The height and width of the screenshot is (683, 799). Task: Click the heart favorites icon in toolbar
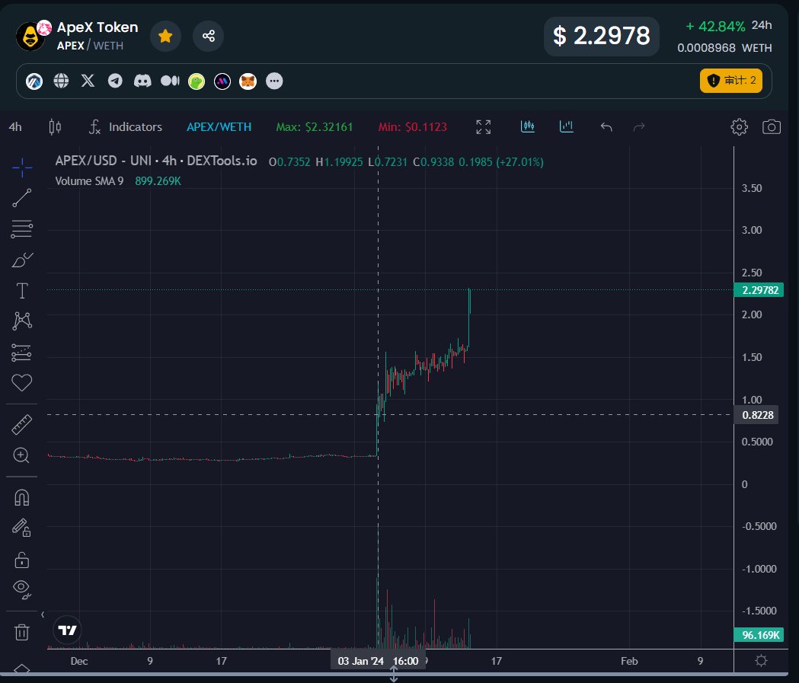(x=21, y=382)
